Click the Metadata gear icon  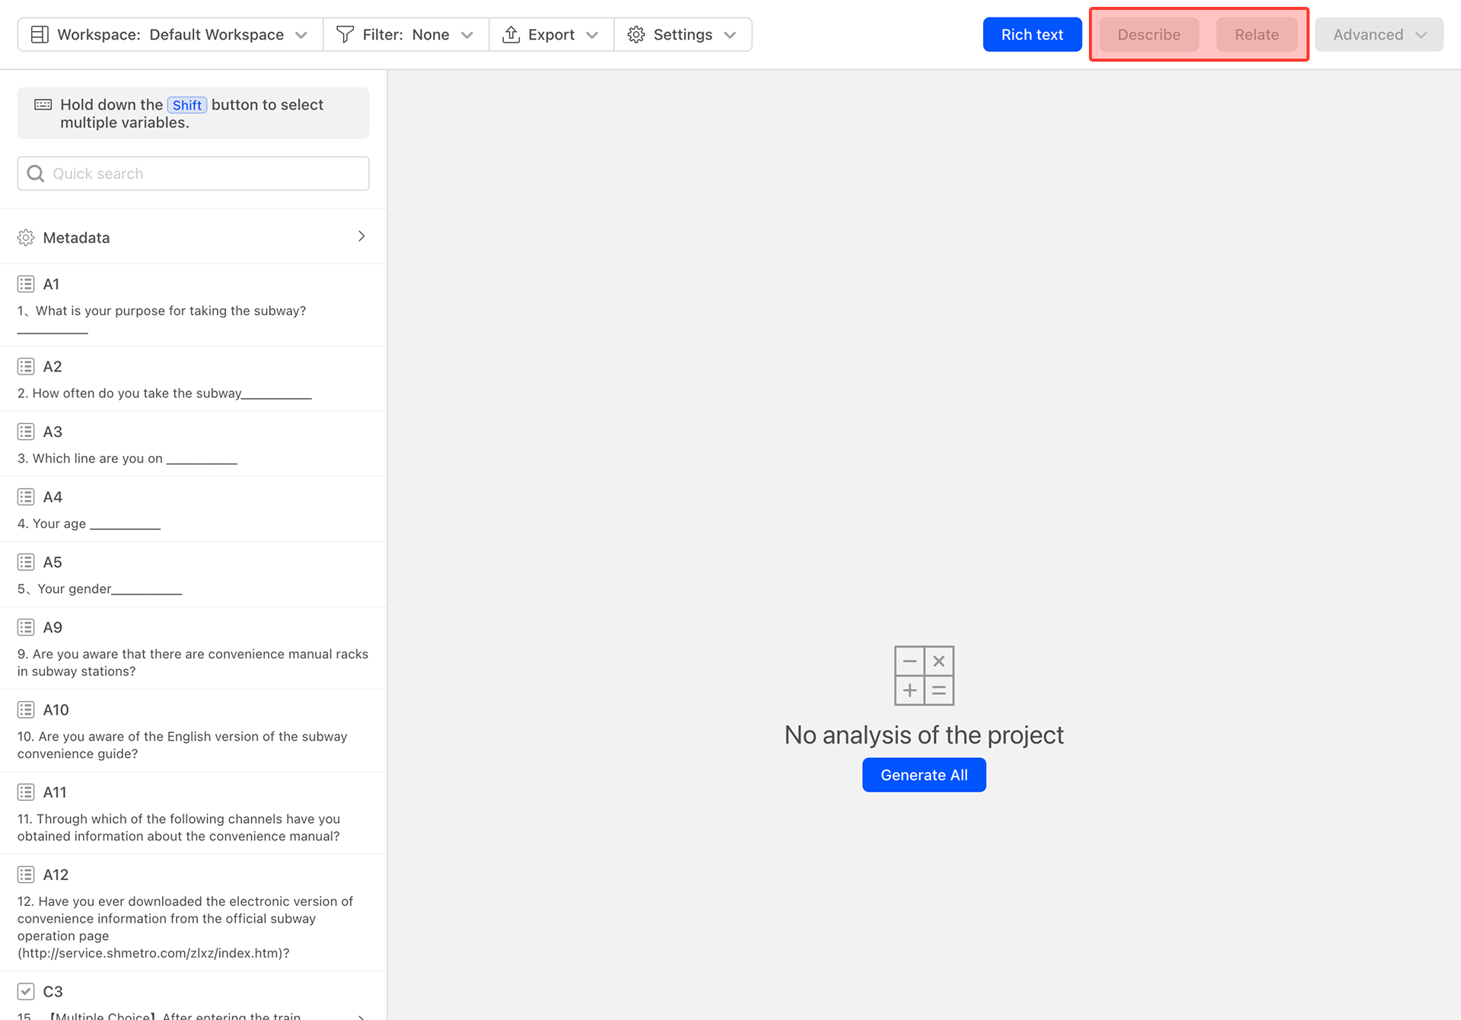pos(26,237)
